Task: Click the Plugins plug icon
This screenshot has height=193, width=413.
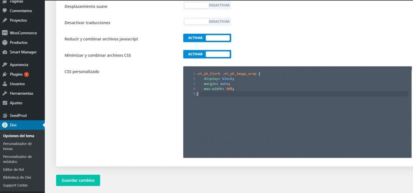Action: click(x=5, y=74)
